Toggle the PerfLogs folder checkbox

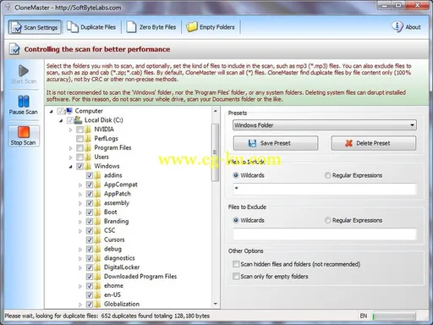(79, 139)
